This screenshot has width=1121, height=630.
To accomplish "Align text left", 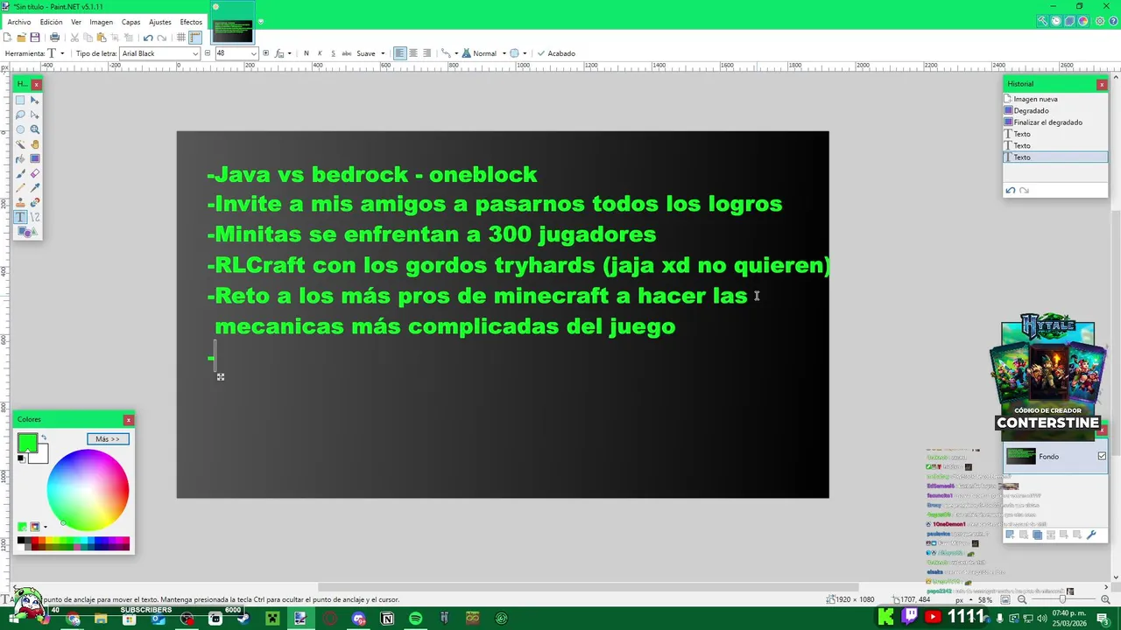I will coord(399,53).
